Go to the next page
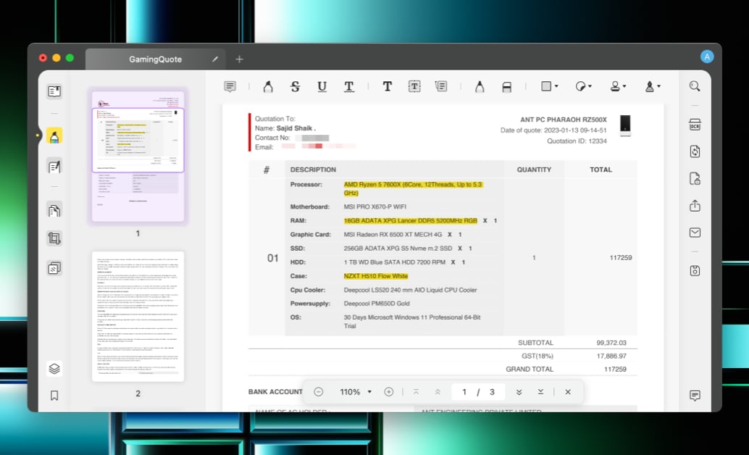 click(519, 392)
